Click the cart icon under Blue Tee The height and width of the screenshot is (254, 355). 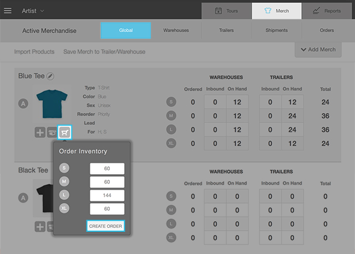pyautogui.click(x=65, y=133)
